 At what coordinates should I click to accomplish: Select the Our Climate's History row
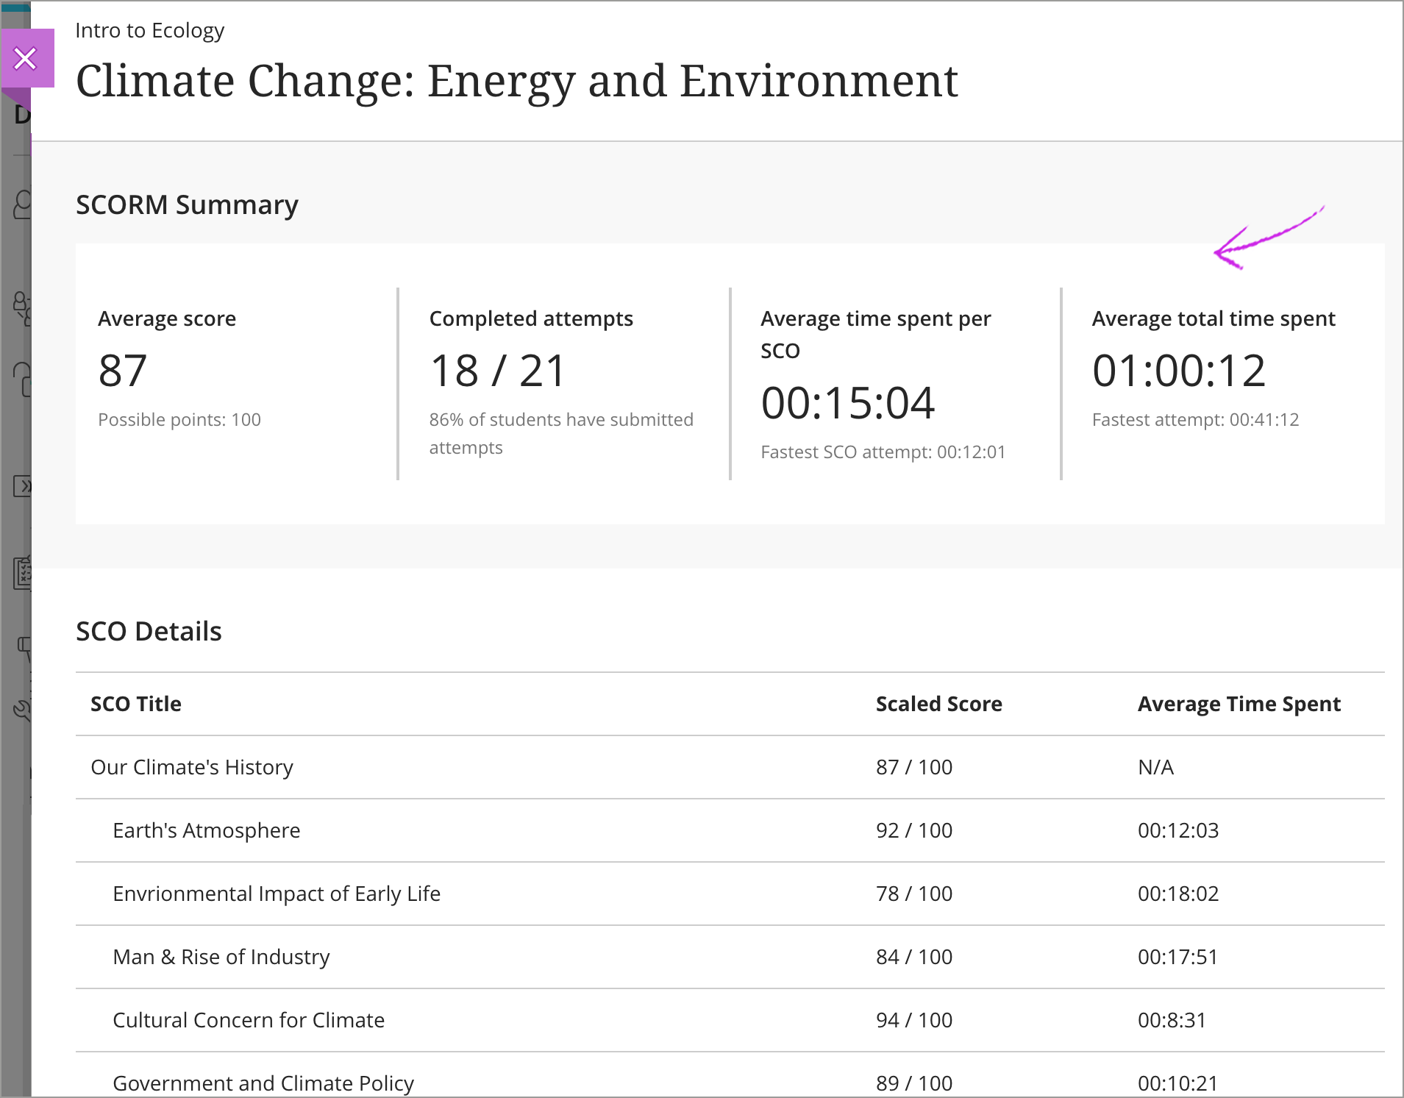(191, 767)
